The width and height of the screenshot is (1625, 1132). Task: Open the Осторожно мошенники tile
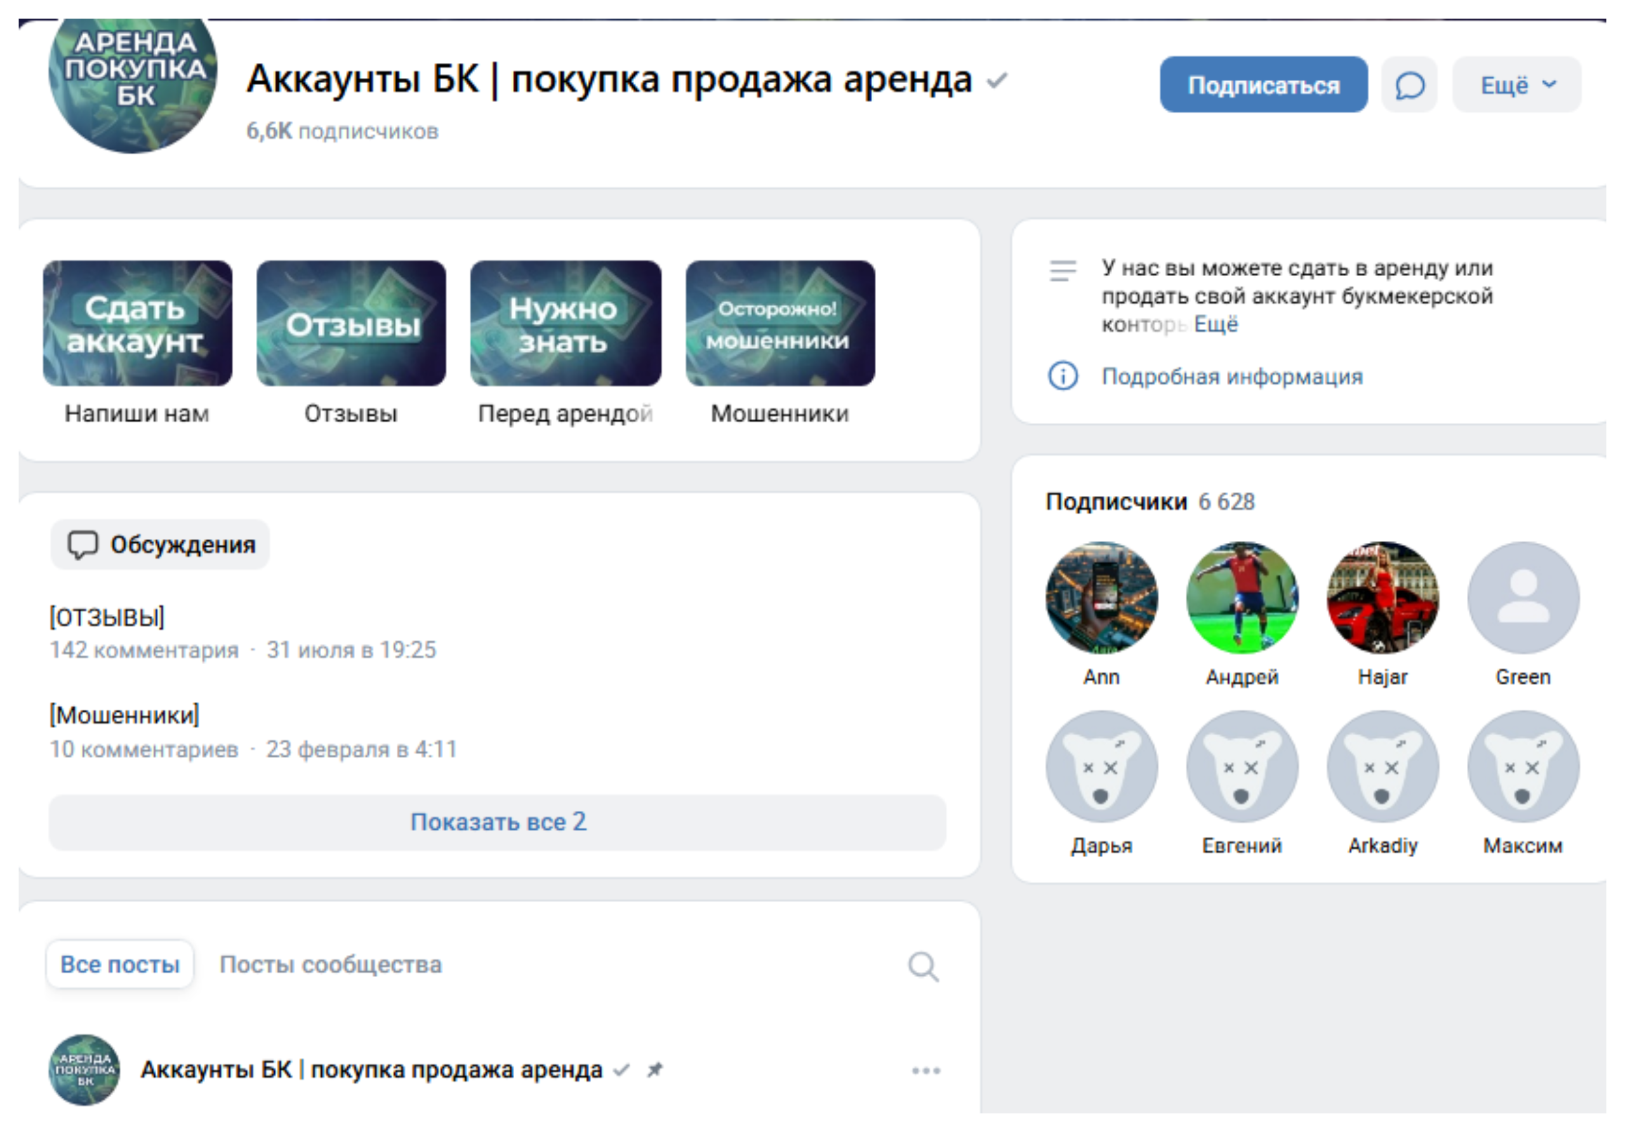pyautogui.click(x=780, y=324)
